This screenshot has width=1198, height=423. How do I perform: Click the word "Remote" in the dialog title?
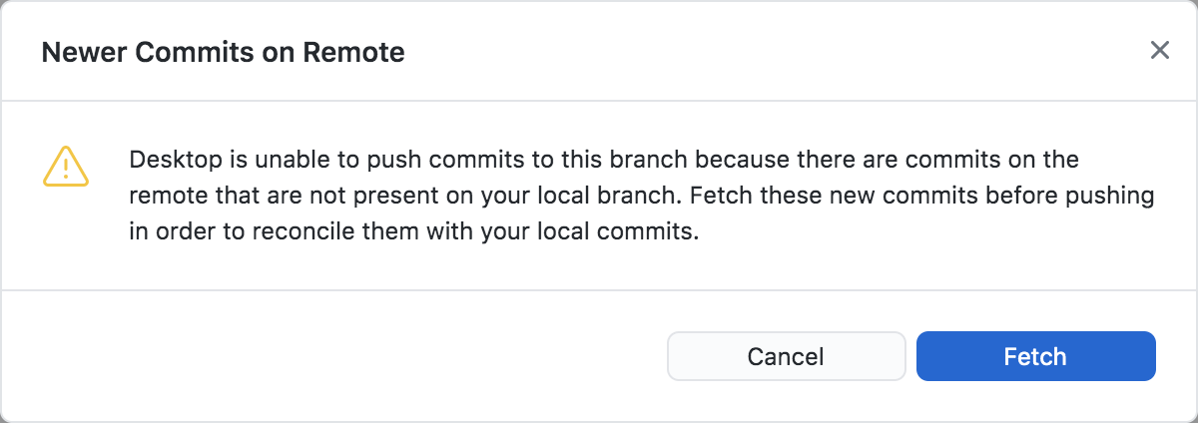(361, 52)
